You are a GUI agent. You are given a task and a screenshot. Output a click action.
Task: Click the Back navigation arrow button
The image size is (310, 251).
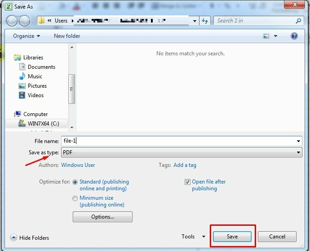12,21
